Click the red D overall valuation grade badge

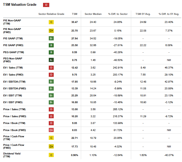click(x=46, y=5)
